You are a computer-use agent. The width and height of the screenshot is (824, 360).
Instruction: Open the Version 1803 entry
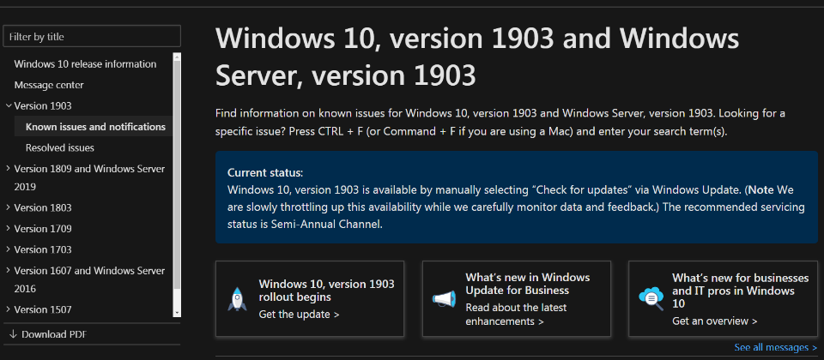43,207
